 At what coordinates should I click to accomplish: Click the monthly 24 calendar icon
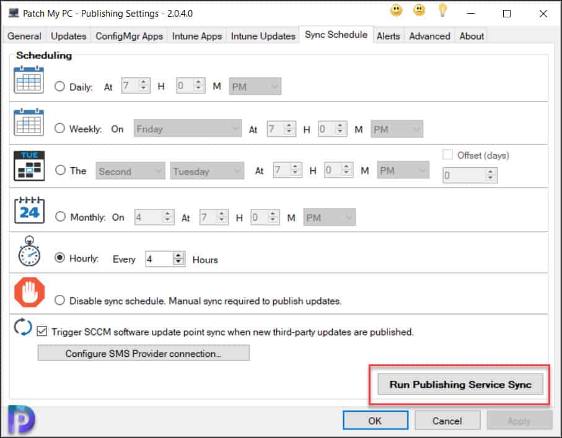[29, 209]
